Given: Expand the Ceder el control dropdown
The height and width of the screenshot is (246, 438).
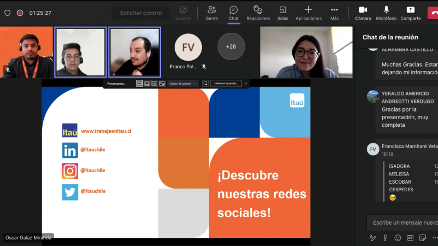Looking at the screenshot, I should pos(183,84).
